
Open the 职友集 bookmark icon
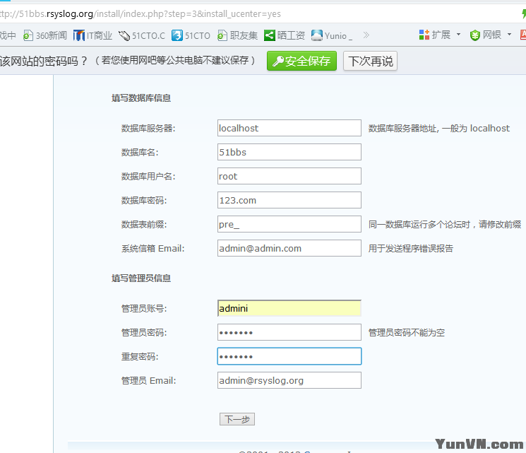click(x=222, y=35)
